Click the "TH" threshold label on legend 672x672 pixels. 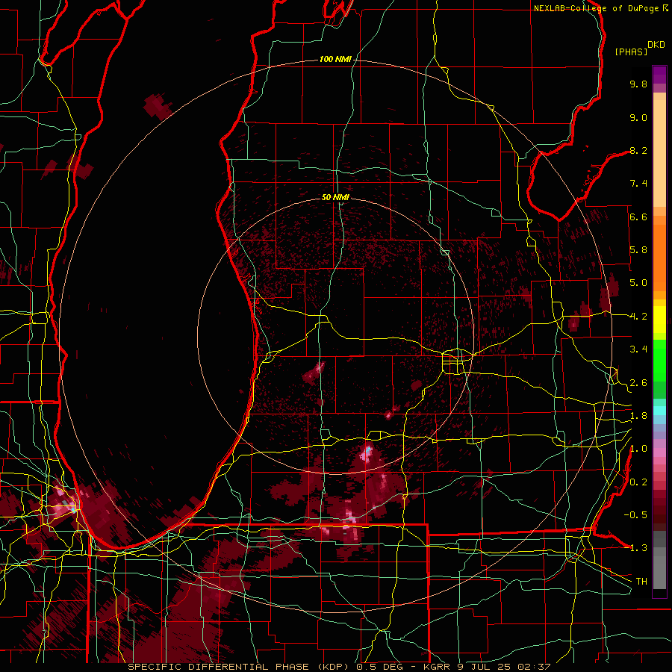[x=641, y=582]
